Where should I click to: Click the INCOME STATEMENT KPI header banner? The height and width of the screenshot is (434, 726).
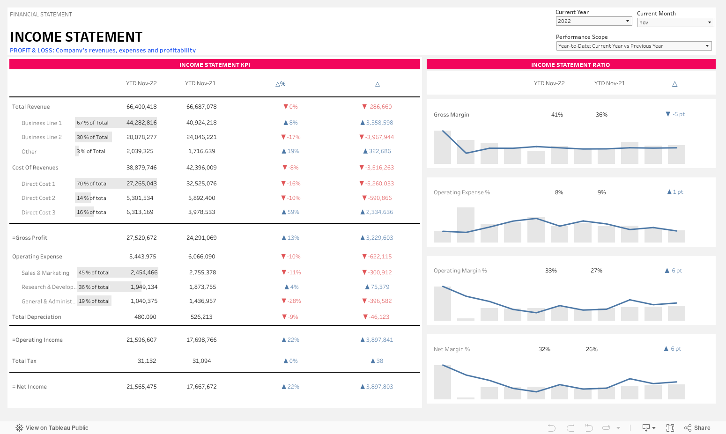[215, 65]
